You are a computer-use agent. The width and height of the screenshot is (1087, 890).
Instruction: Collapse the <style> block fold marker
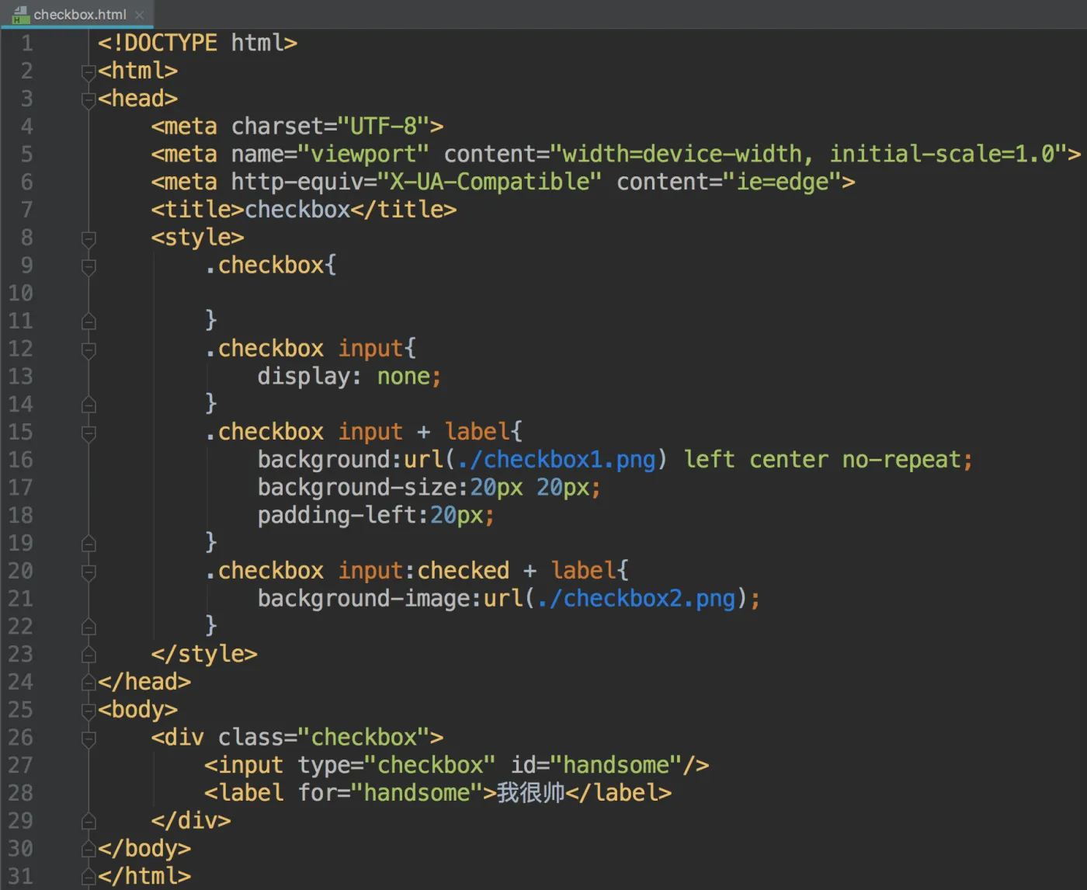[x=88, y=240]
